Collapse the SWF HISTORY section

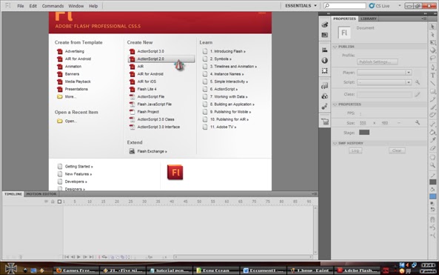(x=335, y=143)
